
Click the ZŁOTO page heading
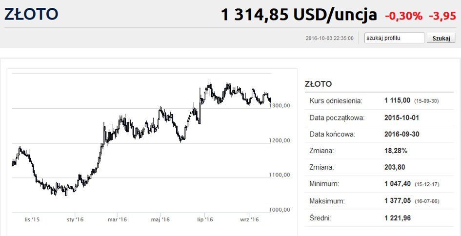[x=31, y=15]
